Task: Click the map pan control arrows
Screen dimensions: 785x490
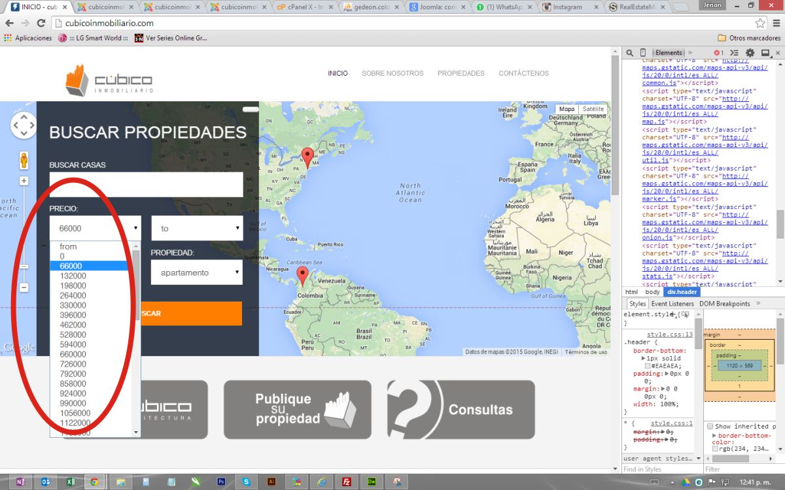Action: pyautogui.click(x=24, y=125)
